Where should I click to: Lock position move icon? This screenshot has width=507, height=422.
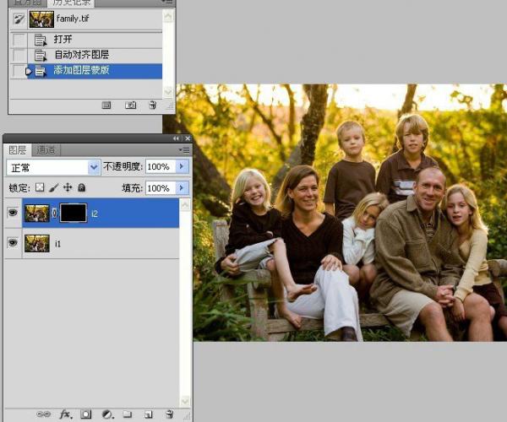(x=68, y=187)
